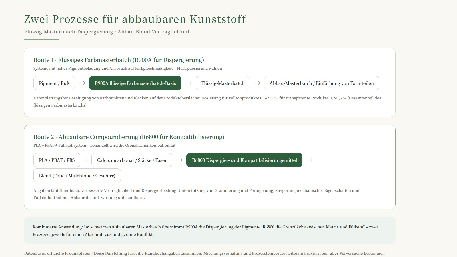Click the Flüssig-Masterbatch step box
Screen dimensions: 457x257
pos(223,83)
